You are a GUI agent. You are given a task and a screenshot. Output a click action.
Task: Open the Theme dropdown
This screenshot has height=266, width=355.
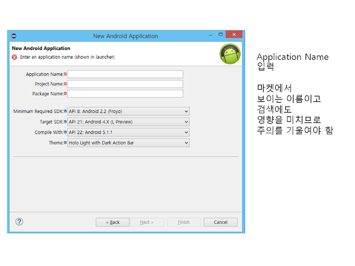click(128, 143)
